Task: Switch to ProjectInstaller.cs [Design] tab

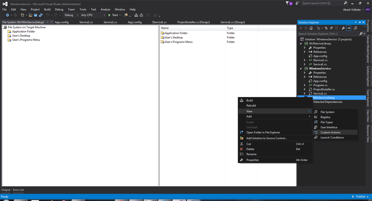Action: (x=193, y=22)
